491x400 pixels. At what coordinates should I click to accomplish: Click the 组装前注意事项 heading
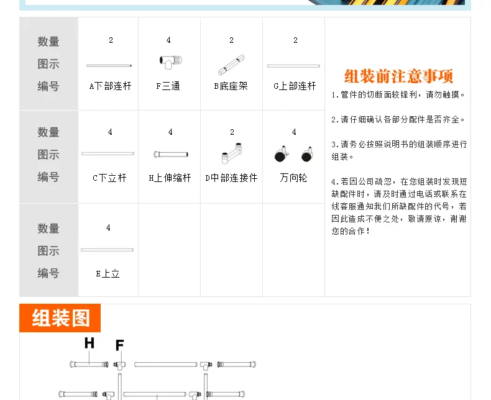(x=398, y=76)
